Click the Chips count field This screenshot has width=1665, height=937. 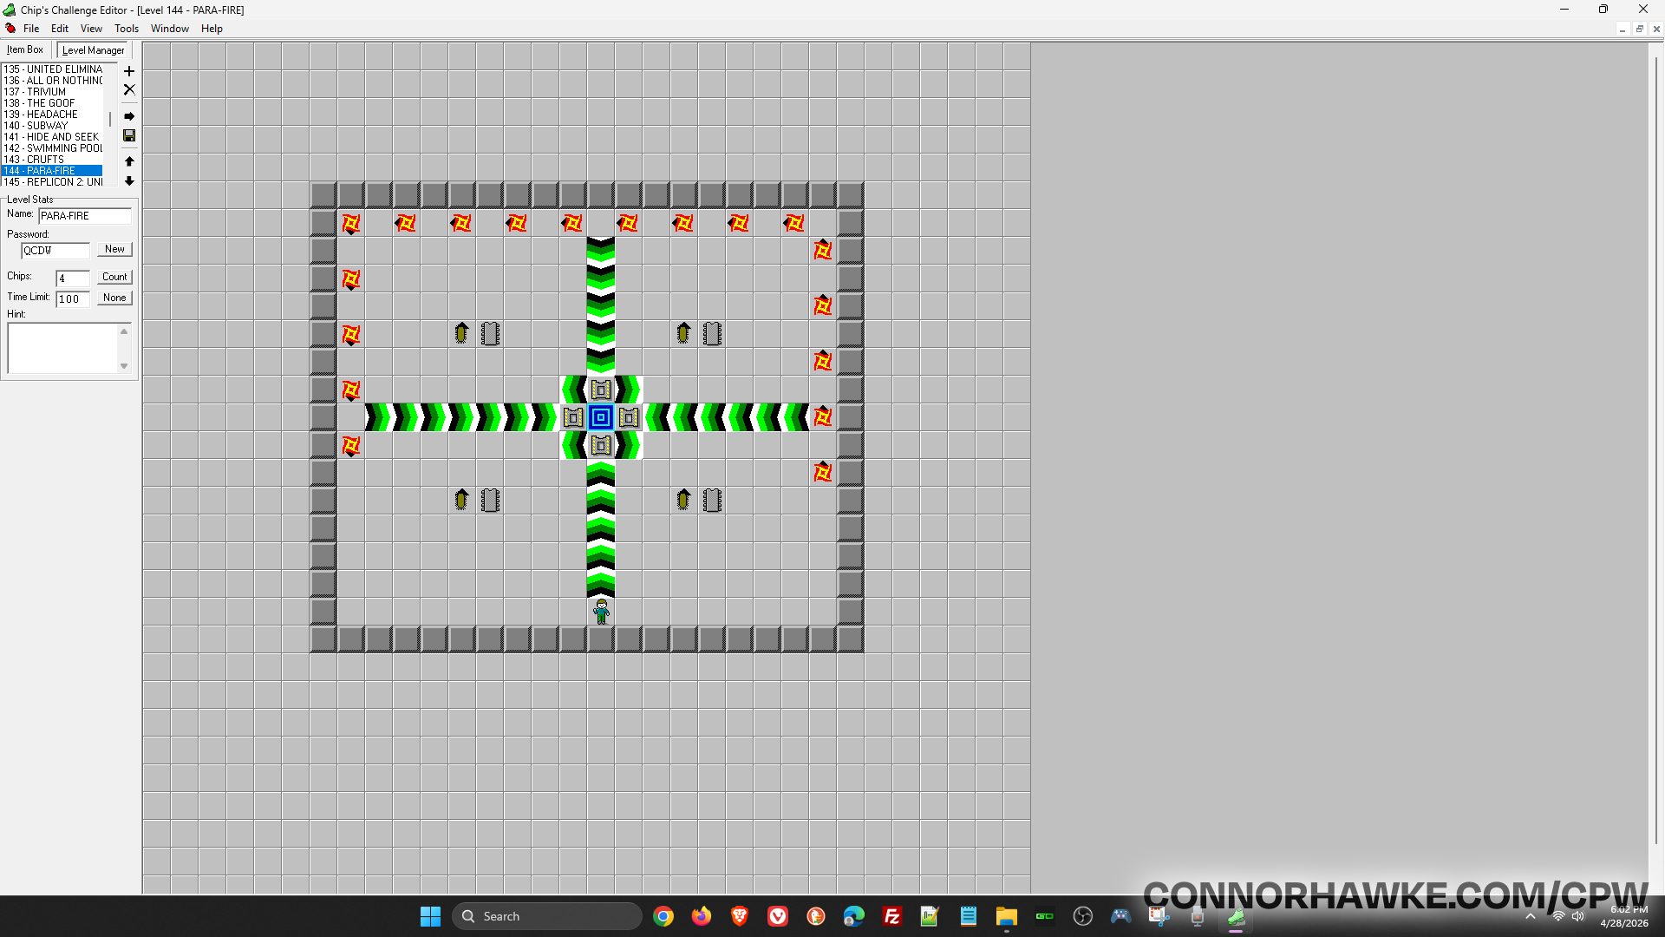click(x=73, y=278)
